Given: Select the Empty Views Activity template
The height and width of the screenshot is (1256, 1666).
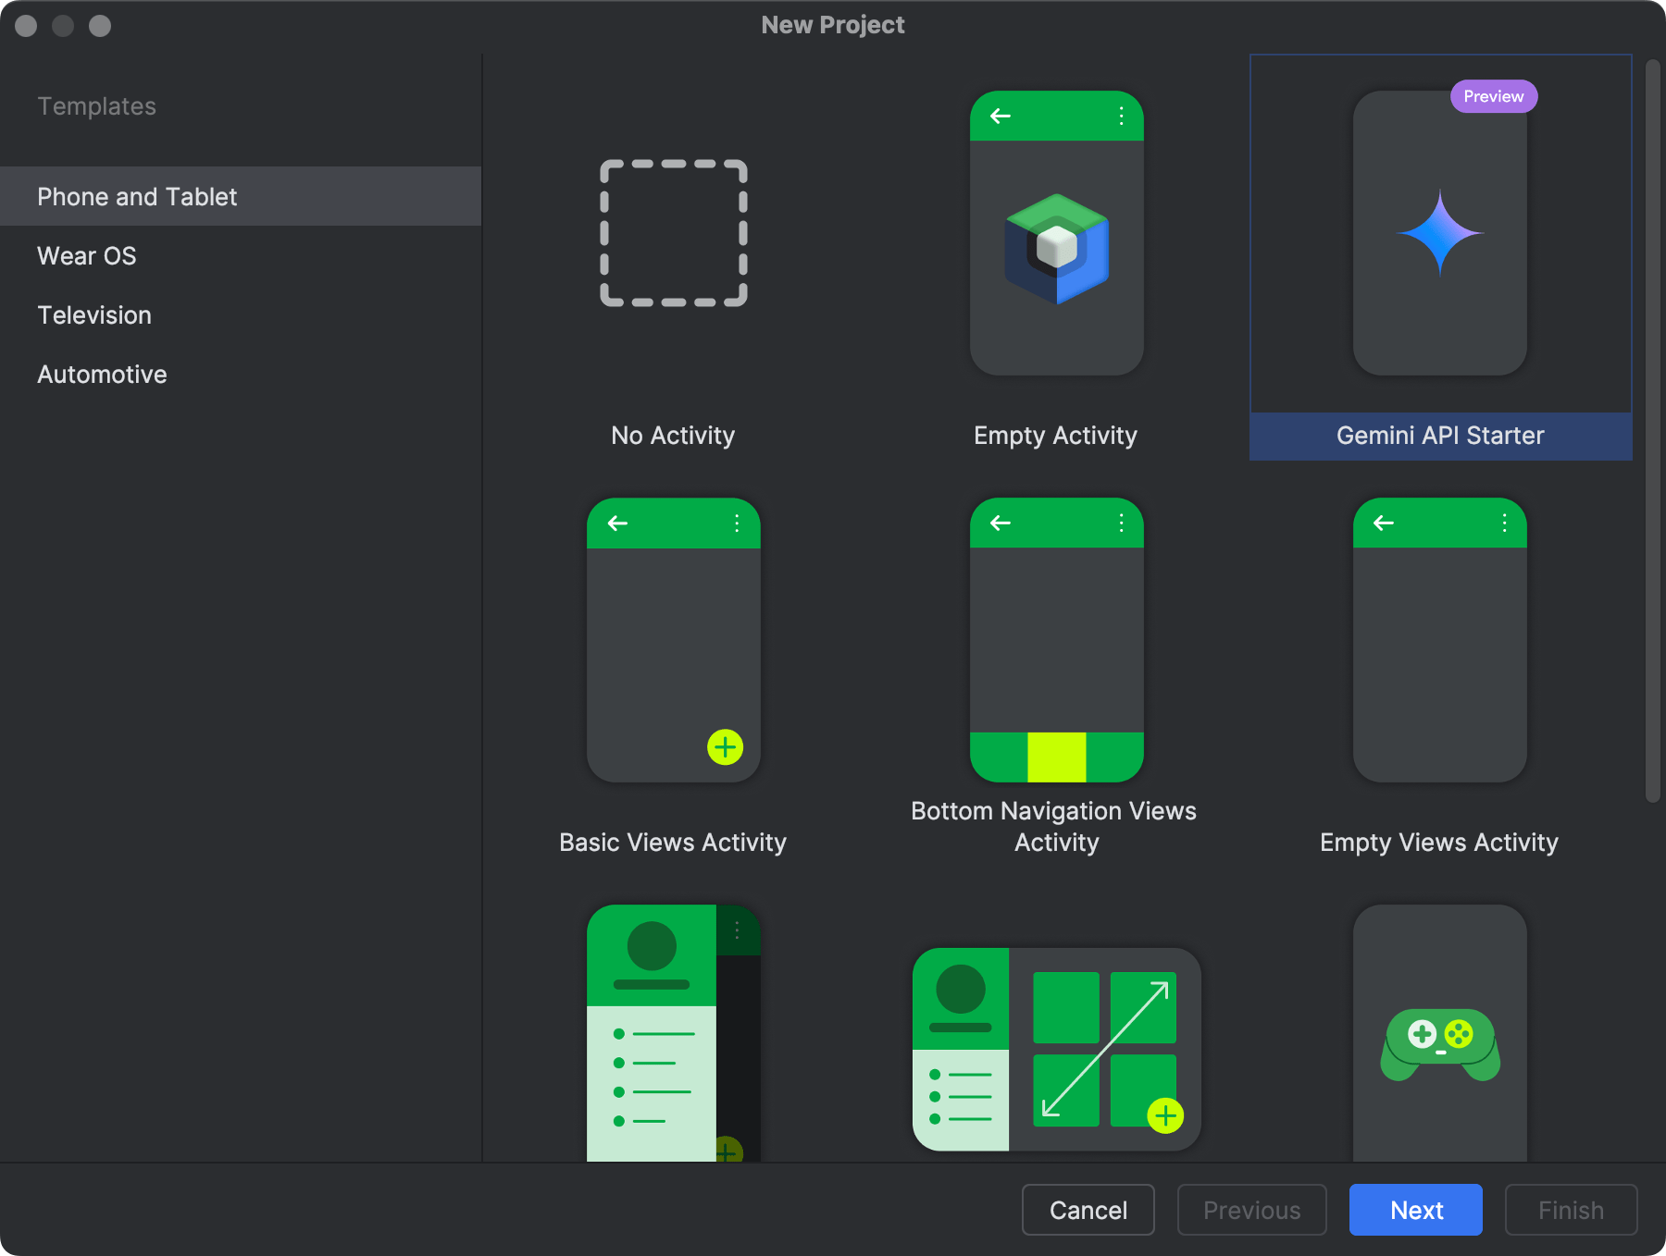Looking at the screenshot, I should click(1438, 638).
